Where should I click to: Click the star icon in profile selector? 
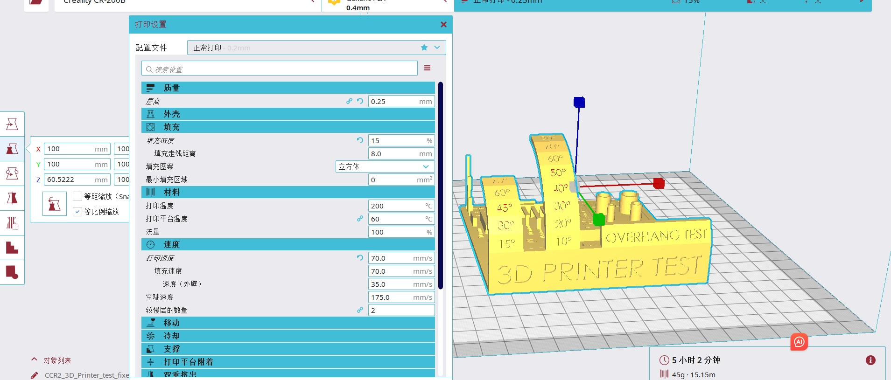[x=424, y=48]
